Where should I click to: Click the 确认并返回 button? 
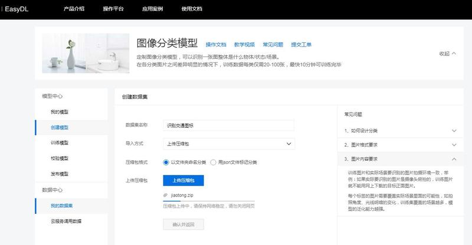pos(183,224)
